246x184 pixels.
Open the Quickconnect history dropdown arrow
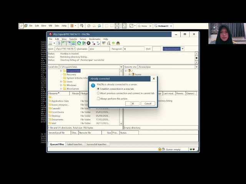pos(183,49)
